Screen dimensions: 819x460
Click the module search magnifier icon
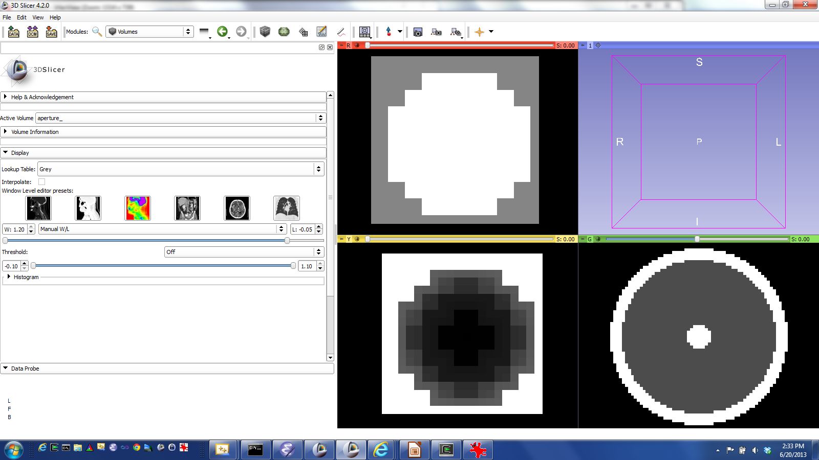[x=97, y=32]
